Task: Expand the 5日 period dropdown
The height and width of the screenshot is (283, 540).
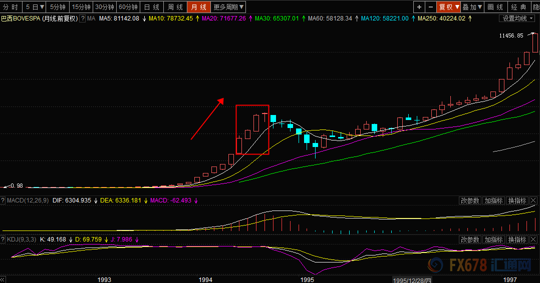Action: (35, 7)
